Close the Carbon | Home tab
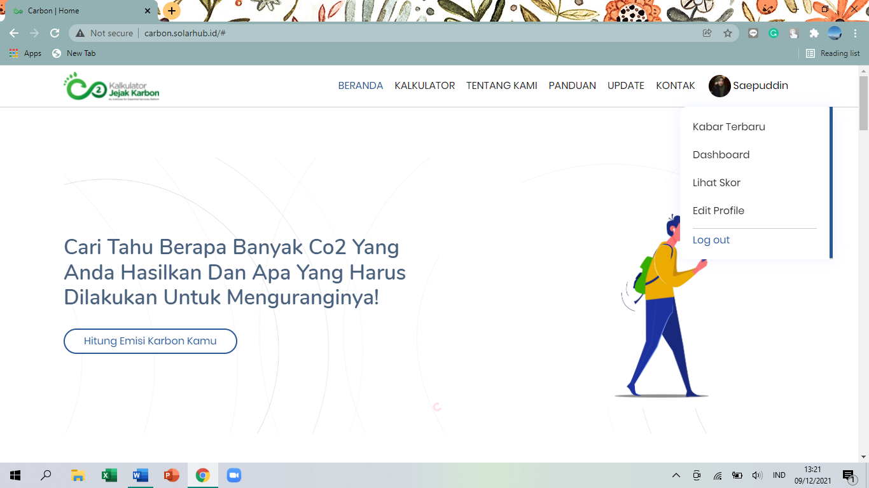 tap(148, 11)
